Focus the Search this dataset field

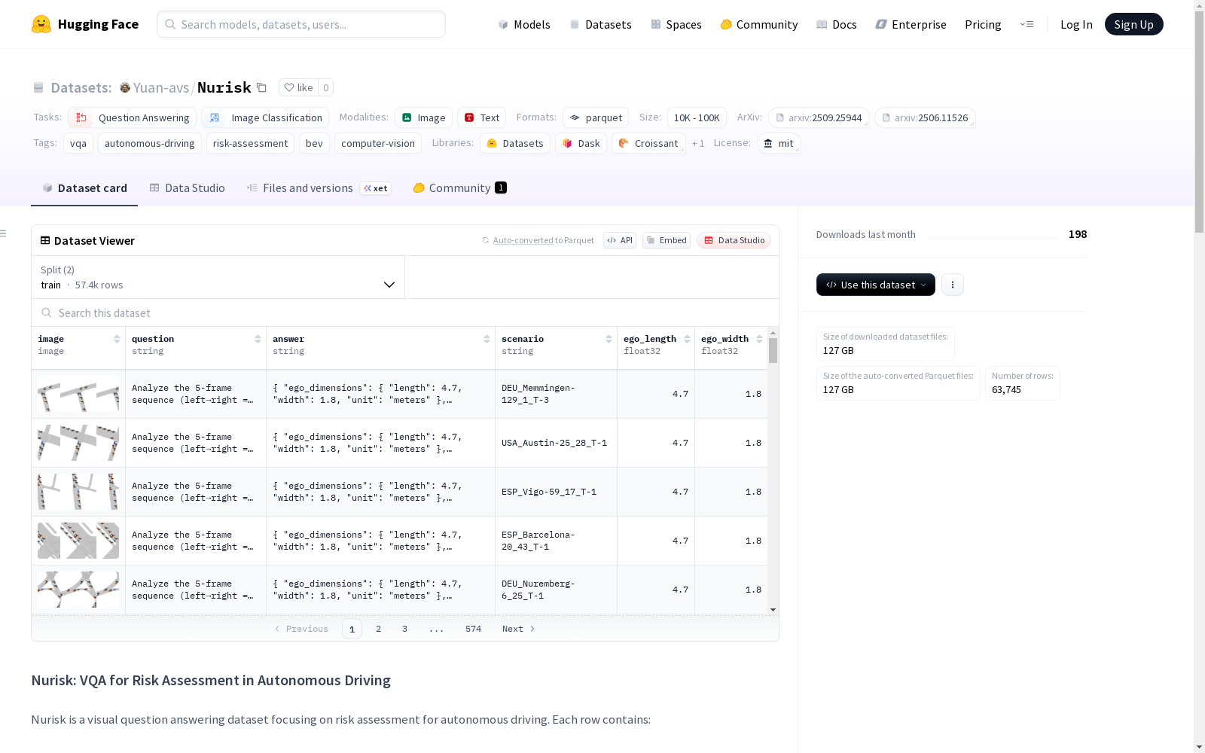click(405, 312)
